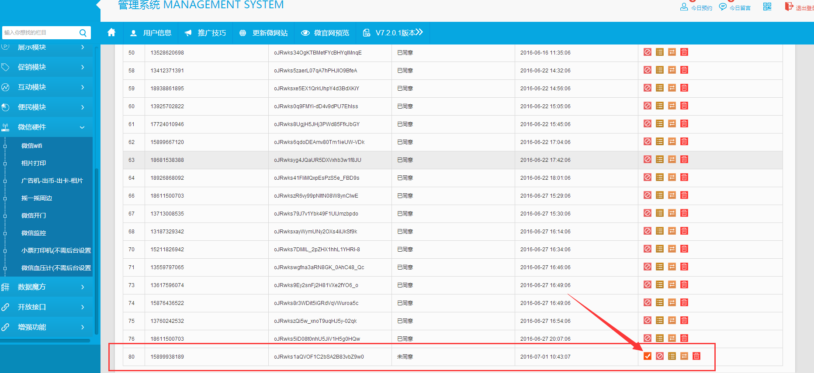814x373 pixels.
Task: Click the timestamp 2016-07-01 10:43:07
Action: pyautogui.click(x=545, y=357)
